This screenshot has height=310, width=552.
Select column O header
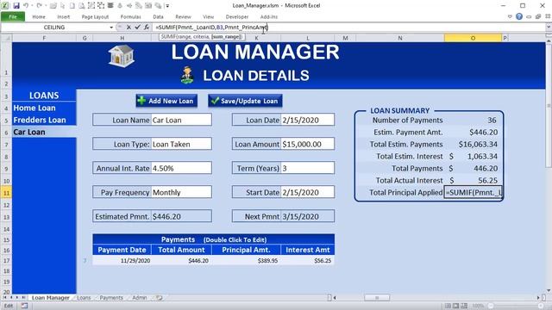tap(473, 38)
